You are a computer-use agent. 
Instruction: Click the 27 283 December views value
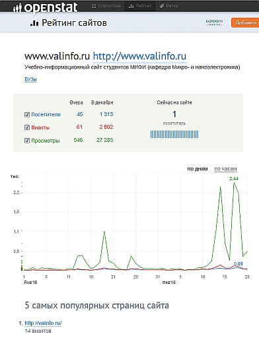click(x=104, y=140)
